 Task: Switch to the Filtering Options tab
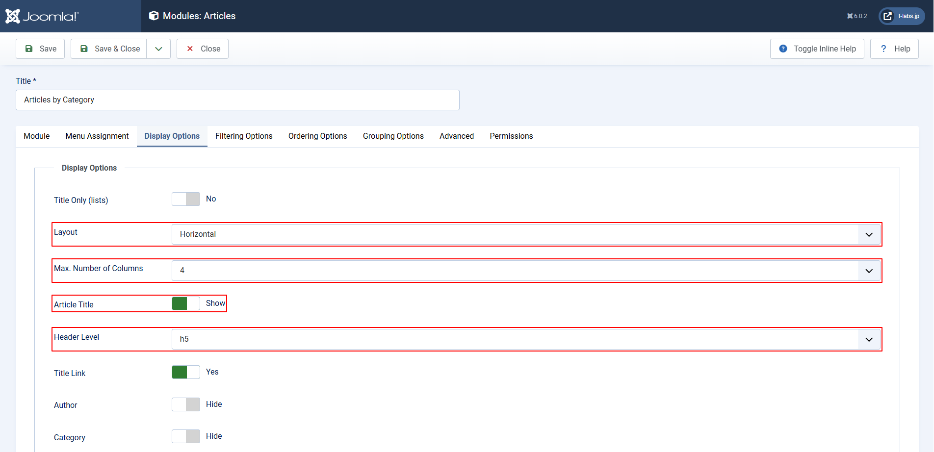point(244,136)
